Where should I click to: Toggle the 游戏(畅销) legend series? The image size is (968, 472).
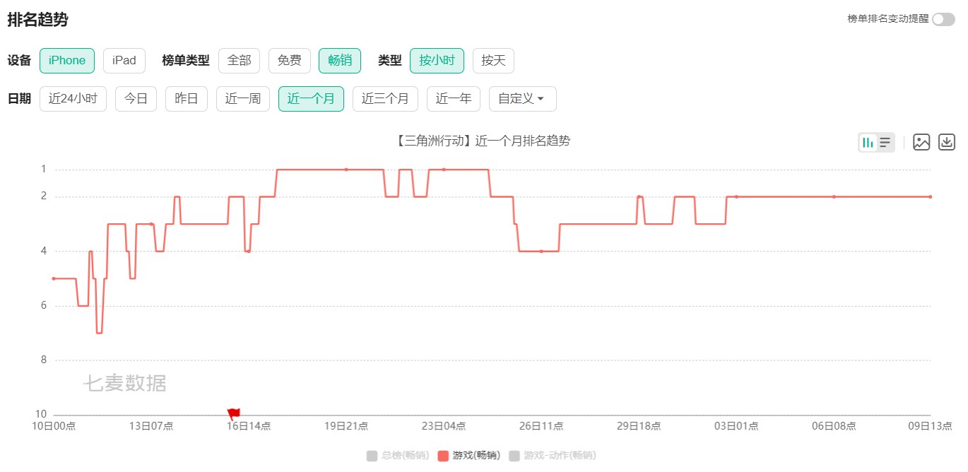click(x=469, y=456)
